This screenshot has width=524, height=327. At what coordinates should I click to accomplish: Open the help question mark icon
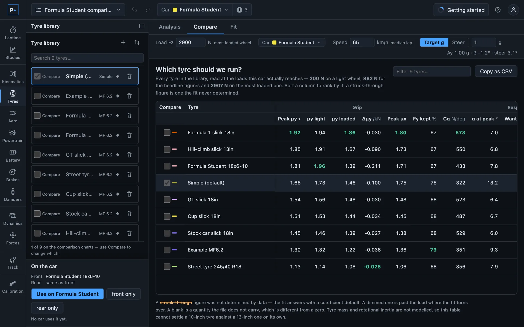point(498,10)
